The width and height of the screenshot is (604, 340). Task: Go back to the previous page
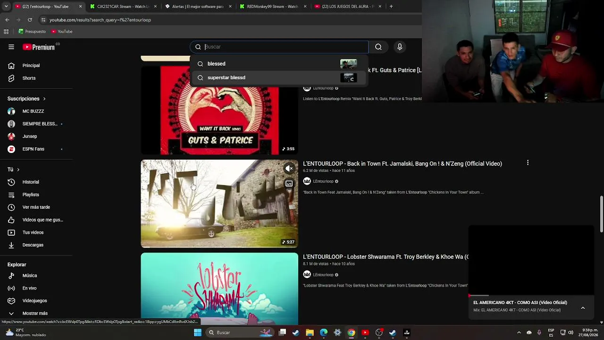(7, 20)
